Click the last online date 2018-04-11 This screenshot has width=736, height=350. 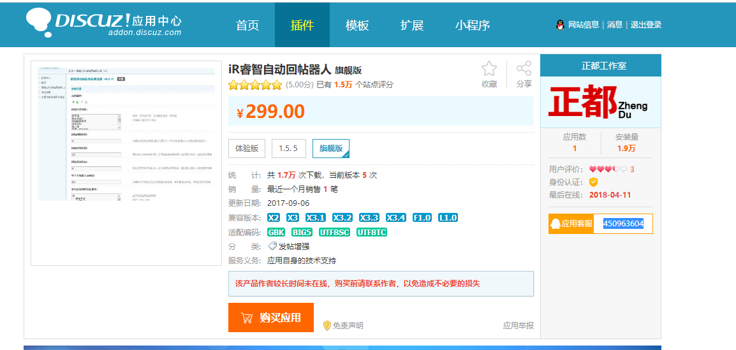tap(610, 194)
